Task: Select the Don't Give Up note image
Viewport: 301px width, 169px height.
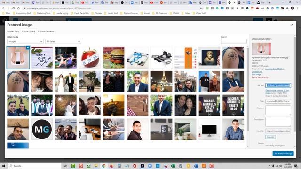Action: coord(42,58)
